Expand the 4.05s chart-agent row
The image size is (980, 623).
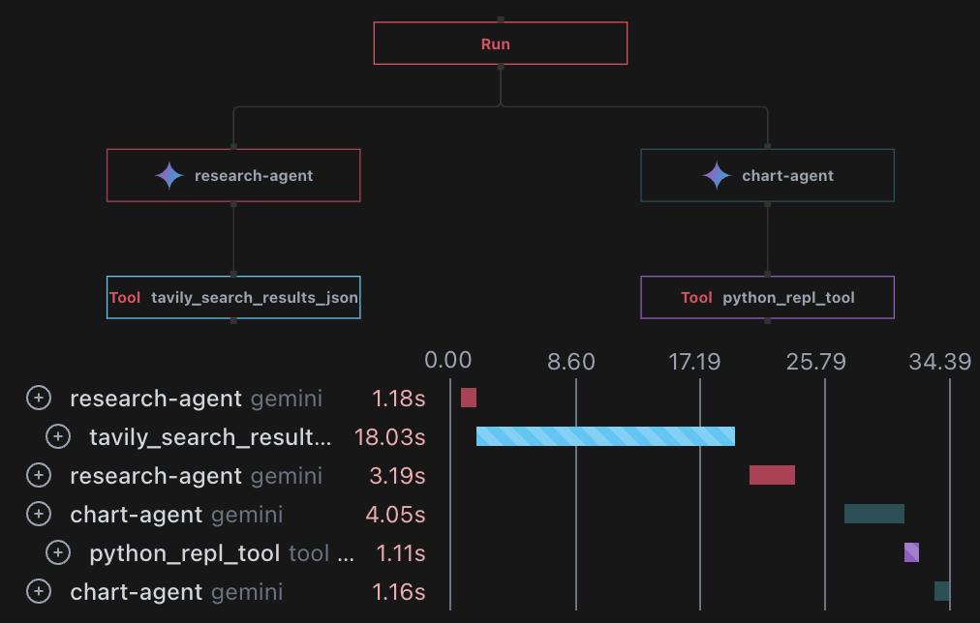[38, 515]
